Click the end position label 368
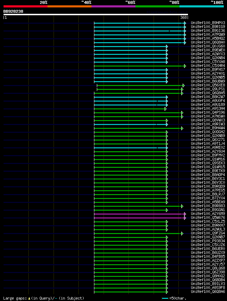The image size is (227, 301). pyautogui.click(x=184, y=17)
